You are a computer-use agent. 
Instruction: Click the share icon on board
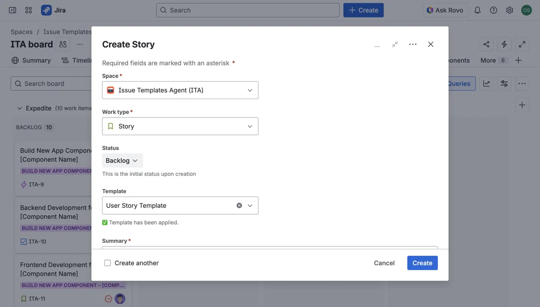tap(486, 44)
